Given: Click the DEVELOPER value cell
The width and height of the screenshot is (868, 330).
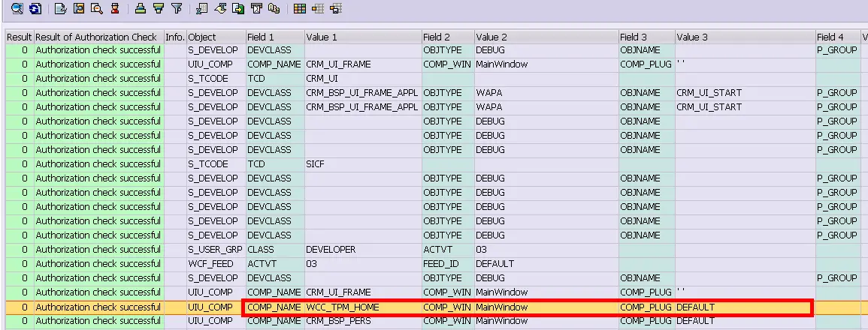Looking at the screenshot, I should click(x=362, y=249).
